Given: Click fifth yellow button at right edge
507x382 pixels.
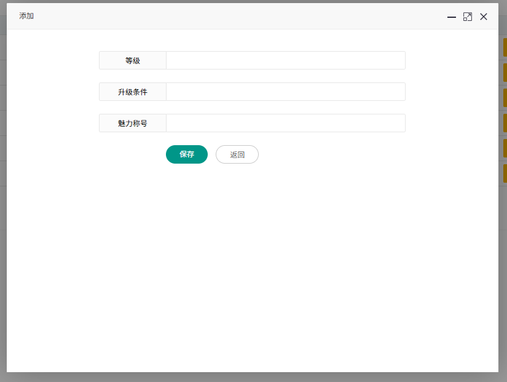Looking at the screenshot, I should pyautogui.click(x=505, y=148).
